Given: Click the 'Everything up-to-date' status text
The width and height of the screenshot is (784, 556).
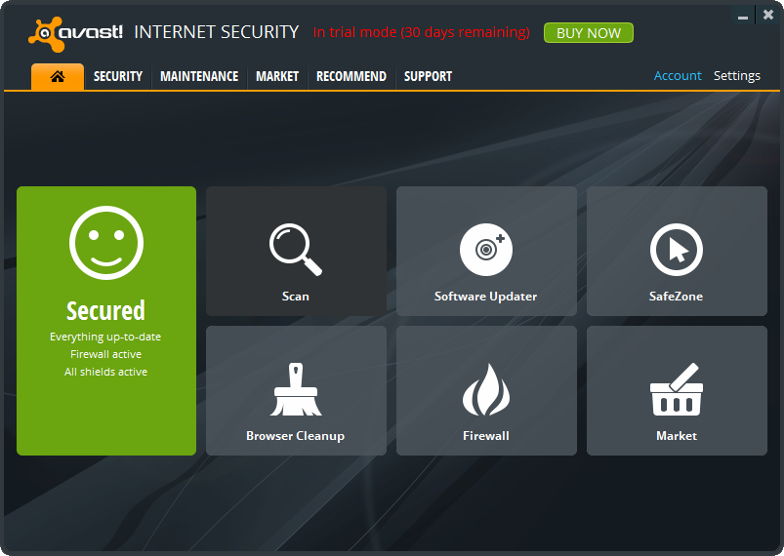Looking at the screenshot, I should coord(105,337).
